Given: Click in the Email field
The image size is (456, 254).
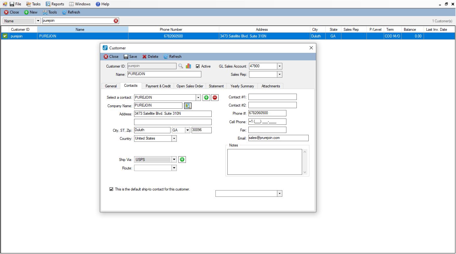Looking at the screenshot, I should 279,138.
